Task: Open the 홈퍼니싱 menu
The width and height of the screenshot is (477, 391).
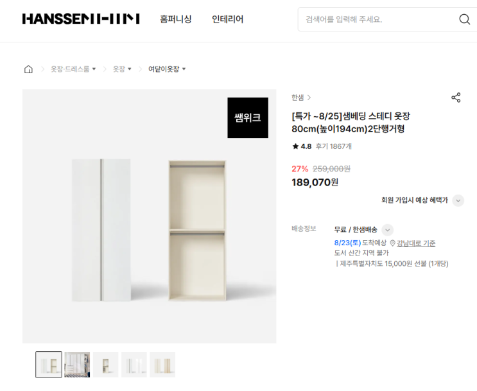Action: pos(176,19)
